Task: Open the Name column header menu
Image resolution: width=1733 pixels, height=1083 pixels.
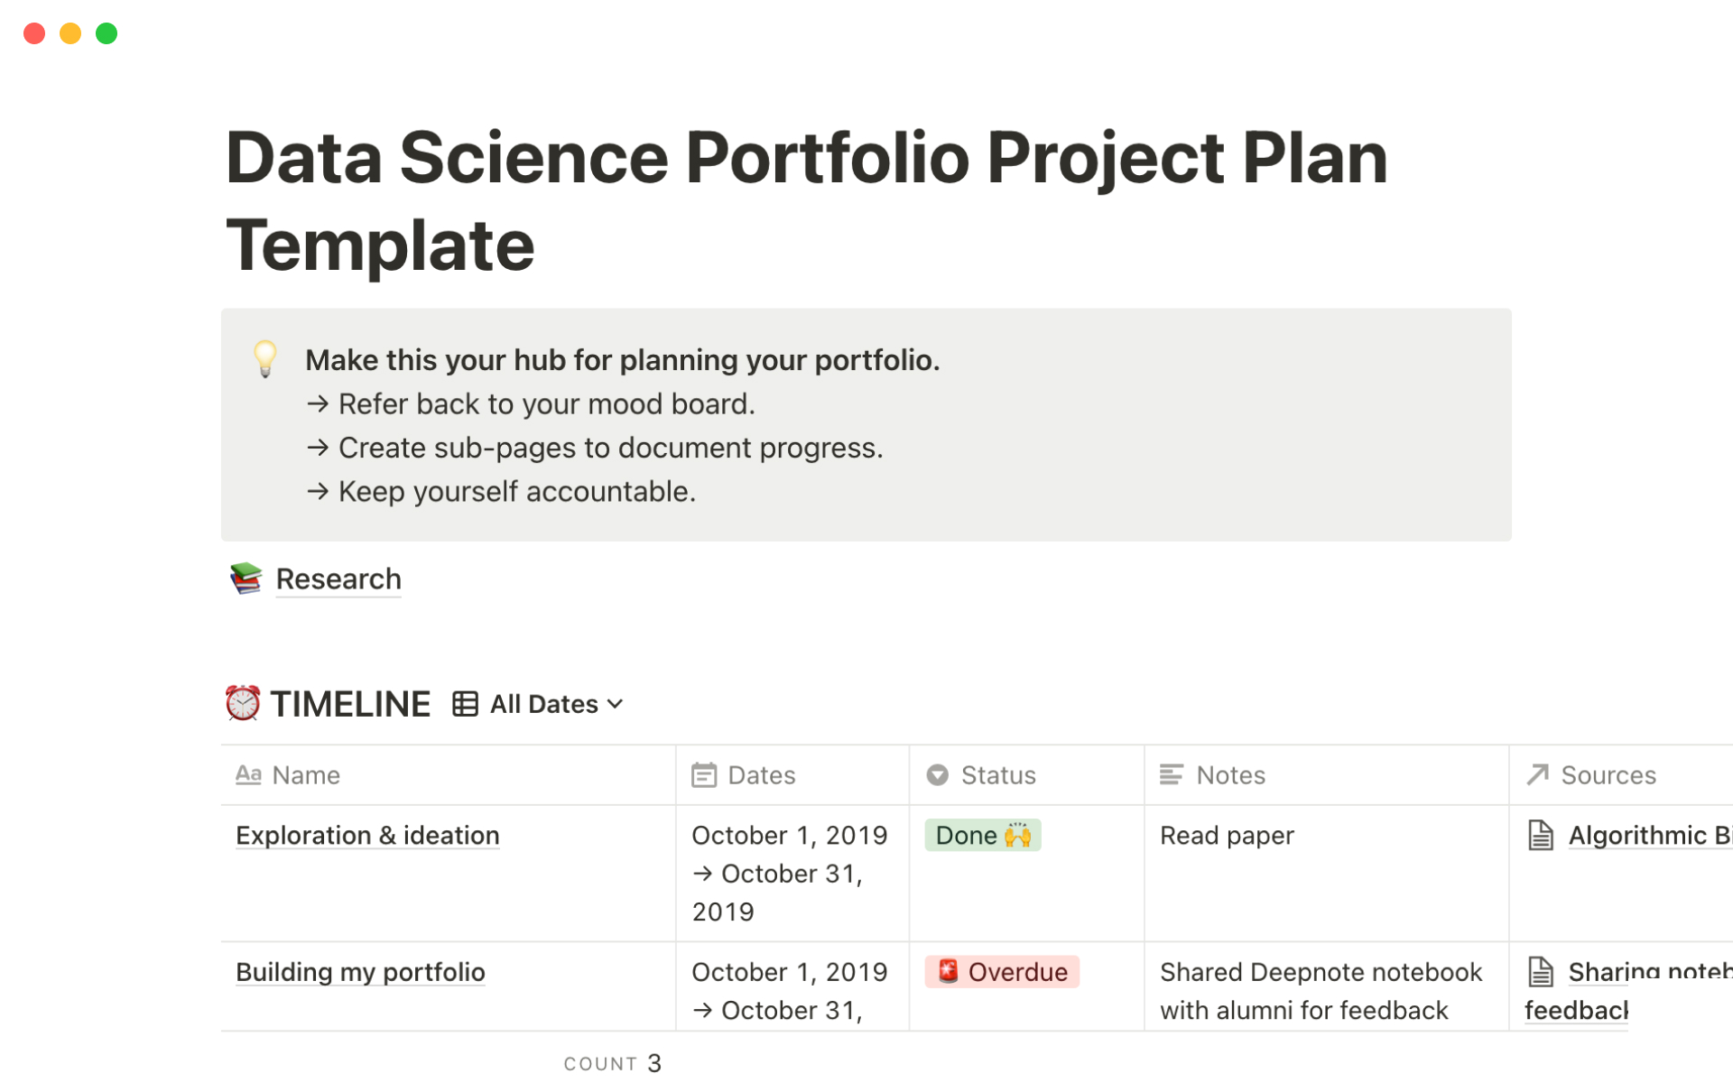Action: (x=306, y=775)
